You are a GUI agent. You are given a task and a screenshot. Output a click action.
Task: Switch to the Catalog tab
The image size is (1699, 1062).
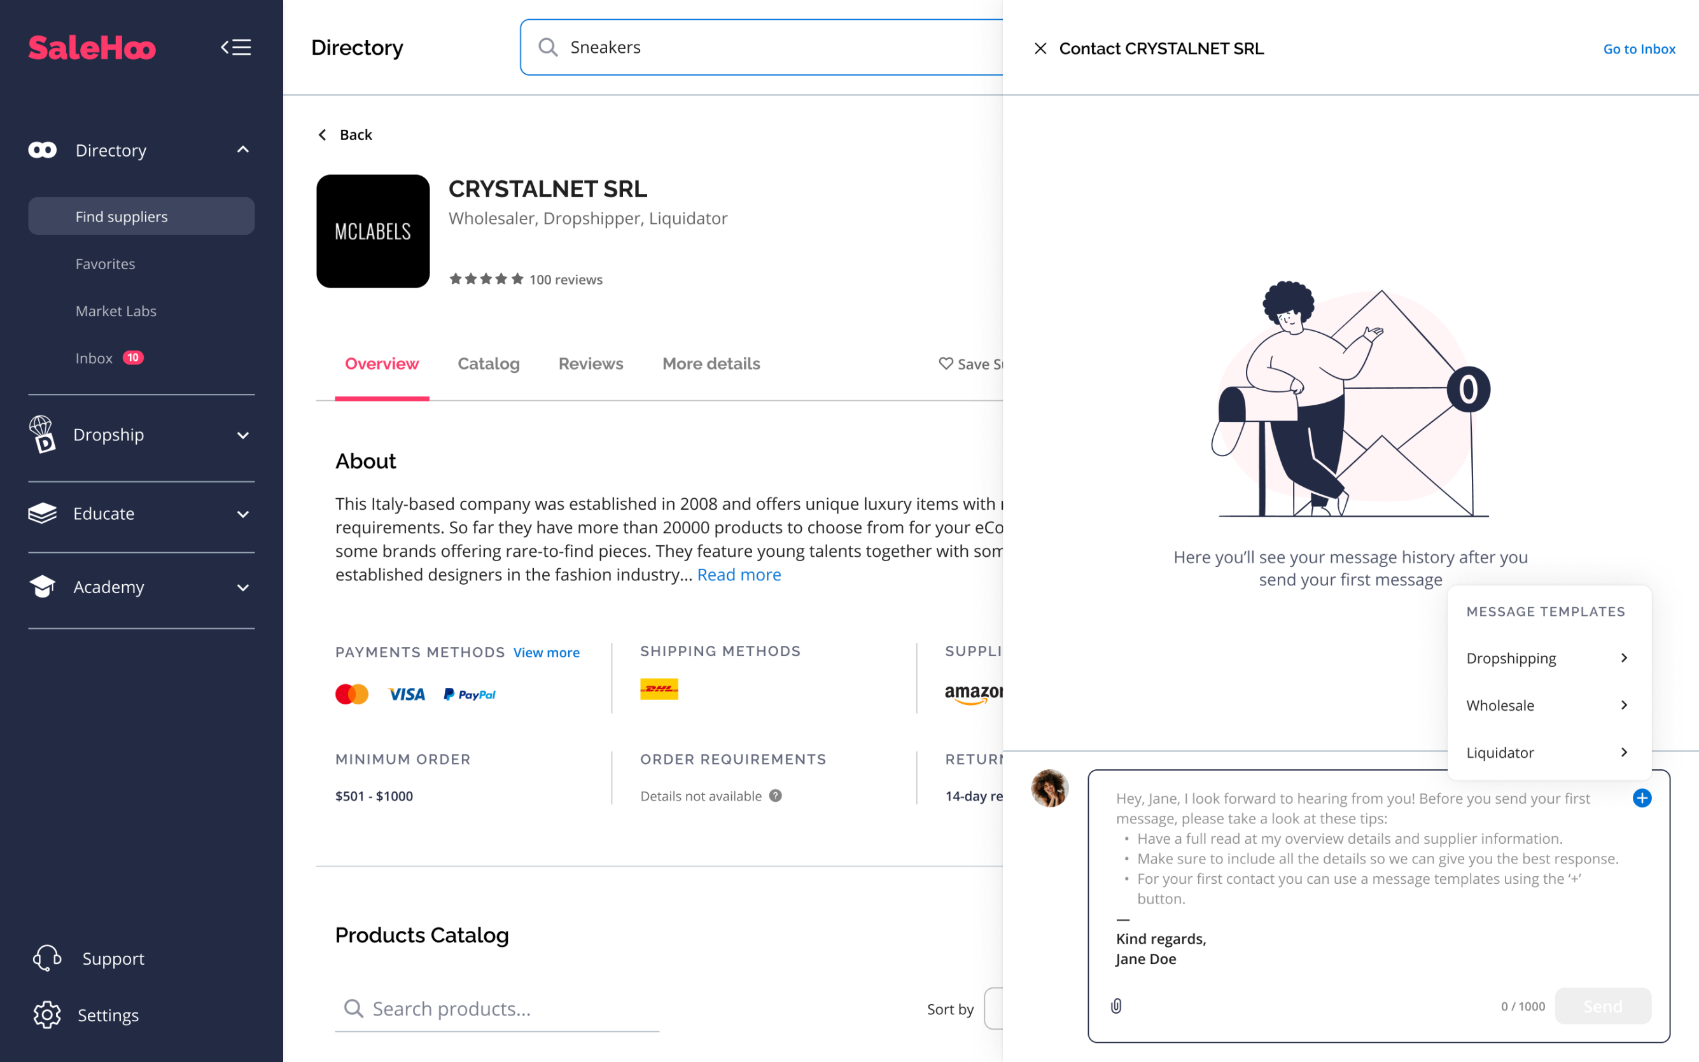point(488,364)
